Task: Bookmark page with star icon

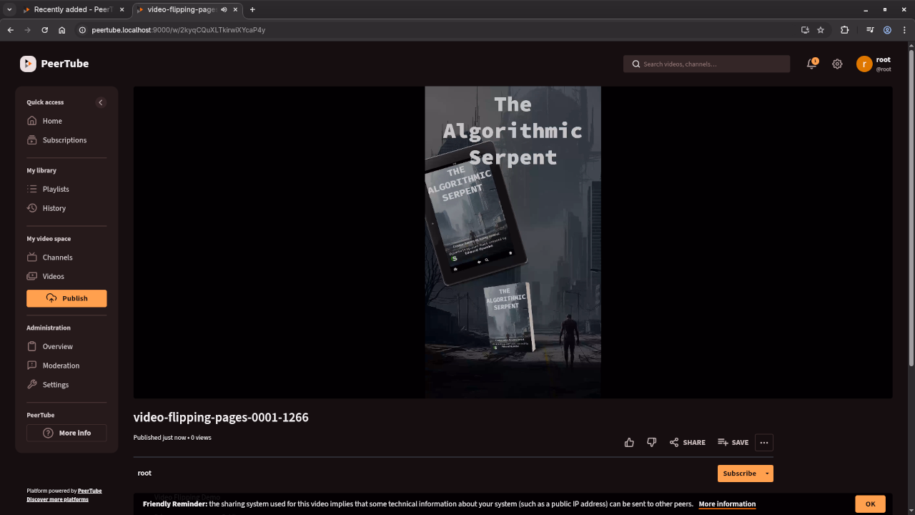Action: [821, 30]
